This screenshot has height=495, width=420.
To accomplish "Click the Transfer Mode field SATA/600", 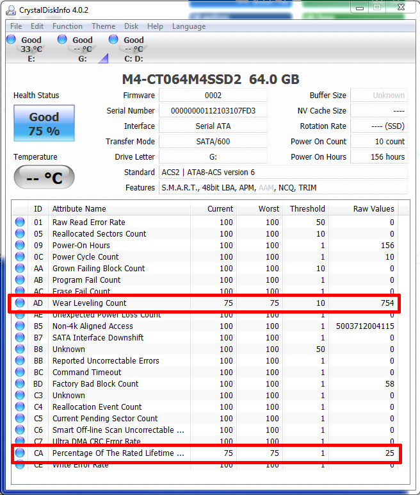I will point(213,142).
